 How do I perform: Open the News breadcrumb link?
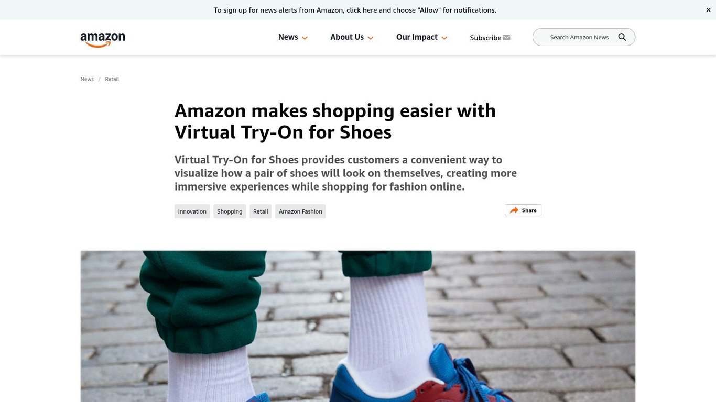[87, 79]
